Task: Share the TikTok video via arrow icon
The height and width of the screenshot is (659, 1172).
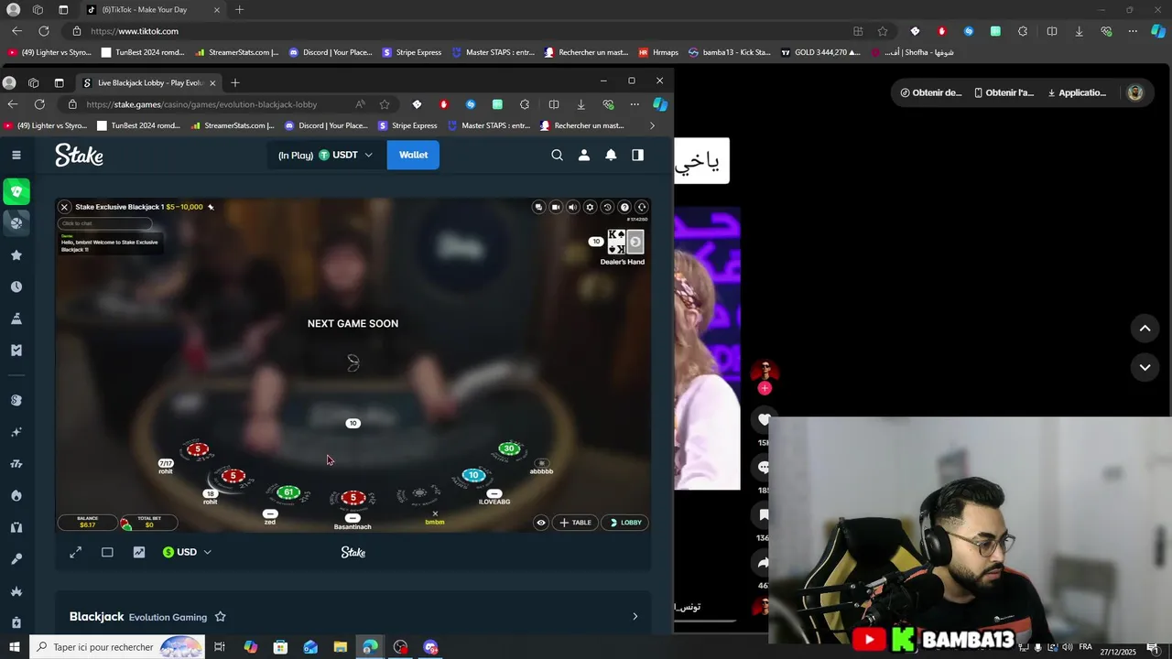Action: tap(765, 562)
